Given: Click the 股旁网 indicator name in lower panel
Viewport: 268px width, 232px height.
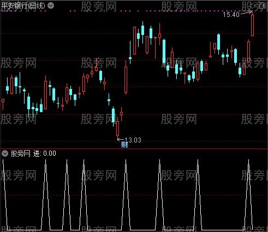Looking at the screenshot, I should tap(20, 153).
